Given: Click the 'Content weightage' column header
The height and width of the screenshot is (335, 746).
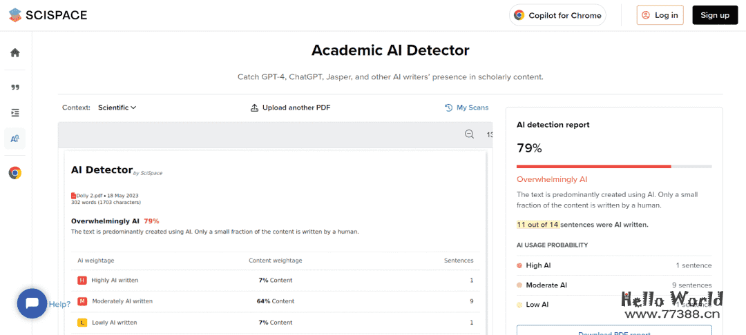Looking at the screenshot, I should point(276,261).
